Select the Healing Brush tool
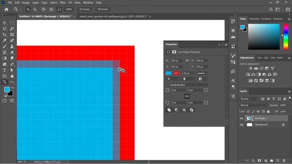Screen dimensions: 292x164 tap(12, 41)
